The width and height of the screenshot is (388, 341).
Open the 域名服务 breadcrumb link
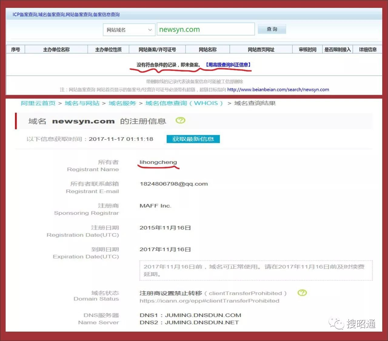coord(122,103)
